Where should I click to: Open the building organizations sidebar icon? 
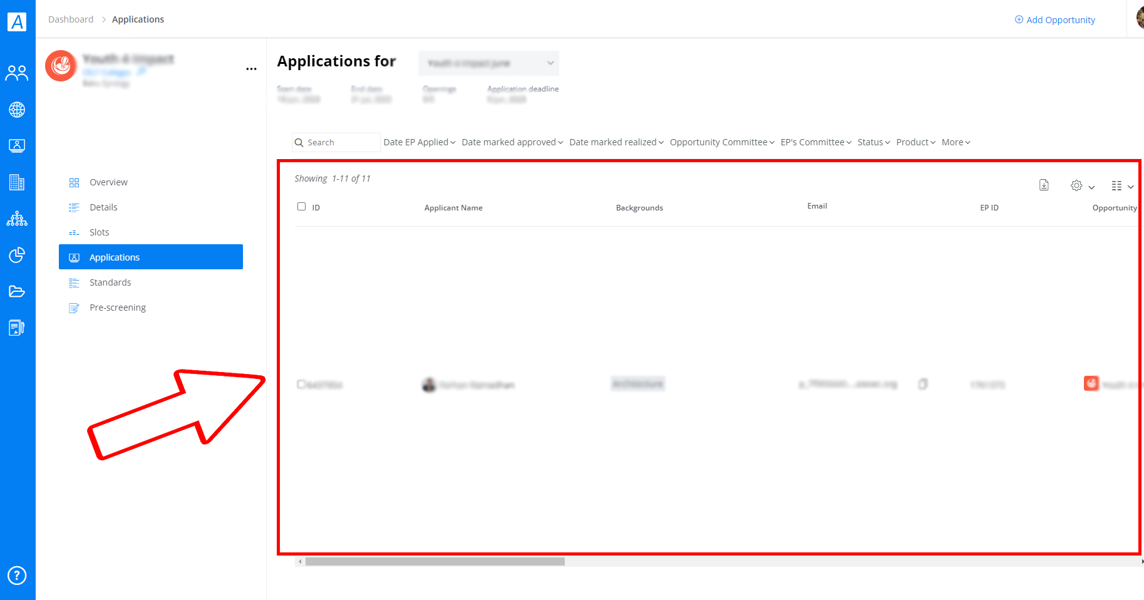pyautogui.click(x=17, y=182)
